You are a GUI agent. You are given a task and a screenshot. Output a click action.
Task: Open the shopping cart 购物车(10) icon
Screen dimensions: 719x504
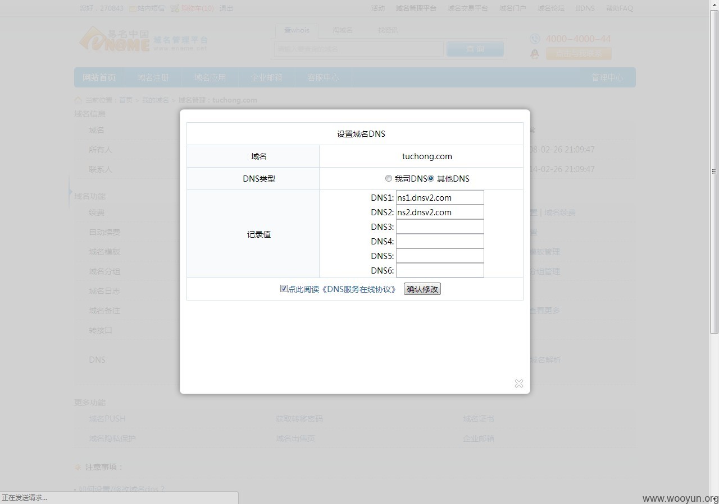point(175,8)
